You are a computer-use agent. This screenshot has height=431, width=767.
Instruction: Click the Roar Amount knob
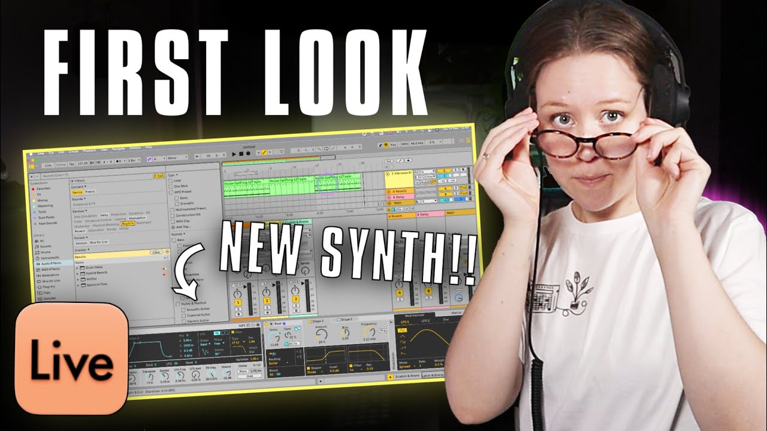click(322, 334)
